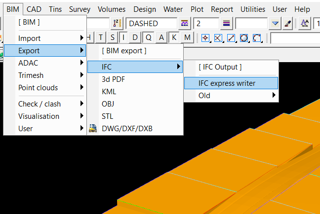Toggle the M snap button
This screenshot has height=214, width=320.
click(187, 37)
